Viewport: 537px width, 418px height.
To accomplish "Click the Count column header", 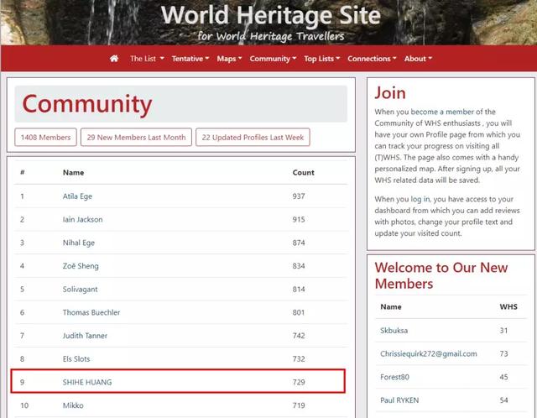I will coord(304,172).
